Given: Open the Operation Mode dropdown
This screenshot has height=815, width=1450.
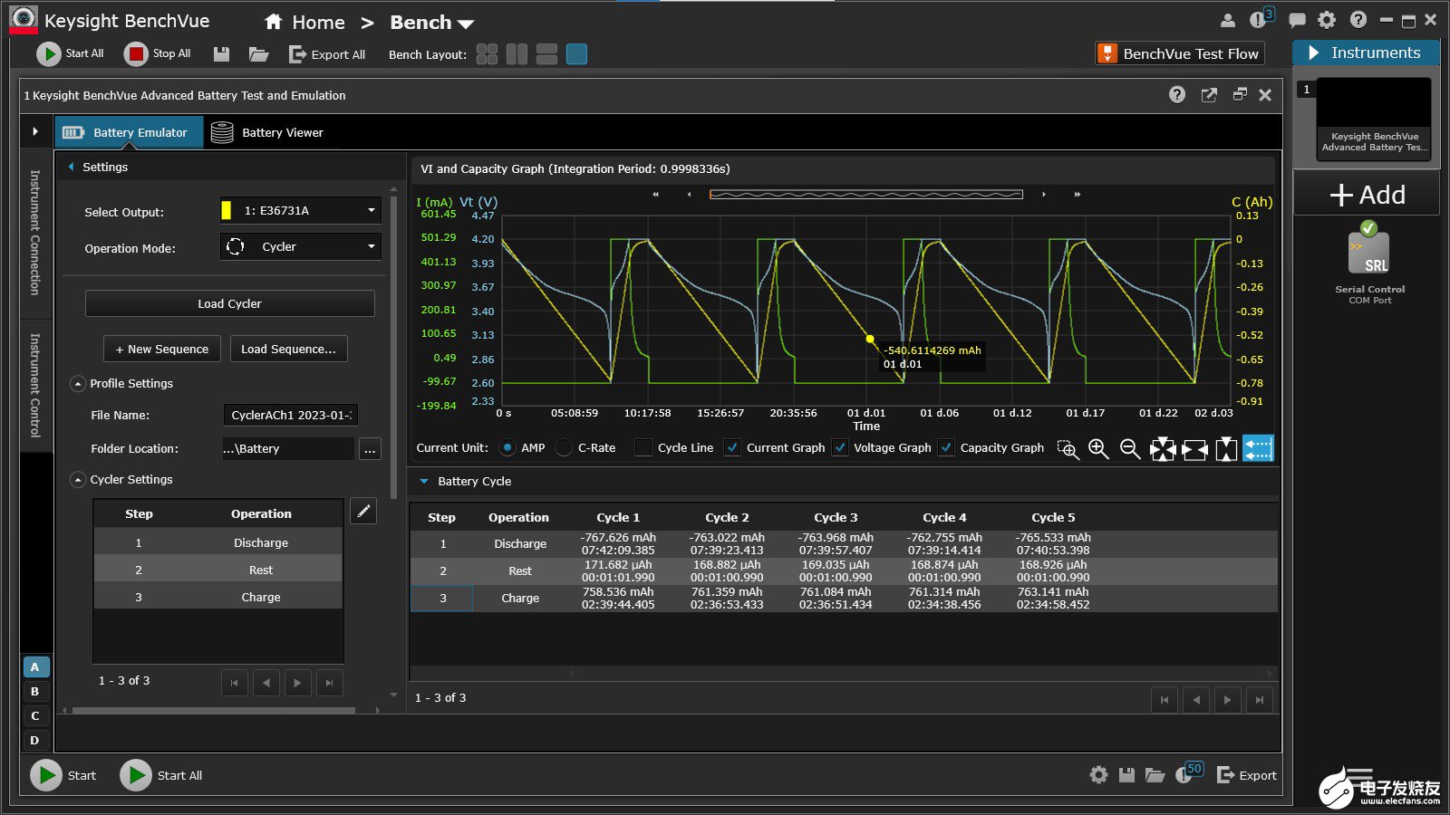Looking at the screenshot, I should tap(301, 246).
